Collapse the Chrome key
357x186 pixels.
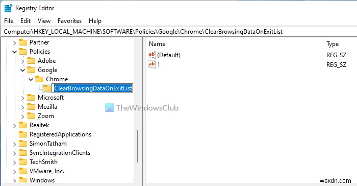pos(31,79)
